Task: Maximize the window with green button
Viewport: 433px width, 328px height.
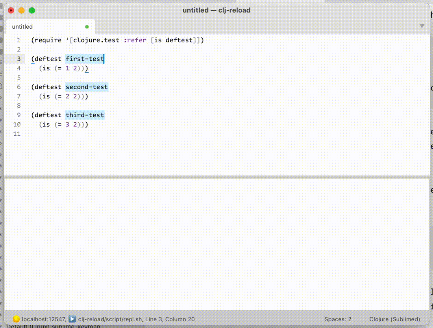Action: tap(32, 11)
